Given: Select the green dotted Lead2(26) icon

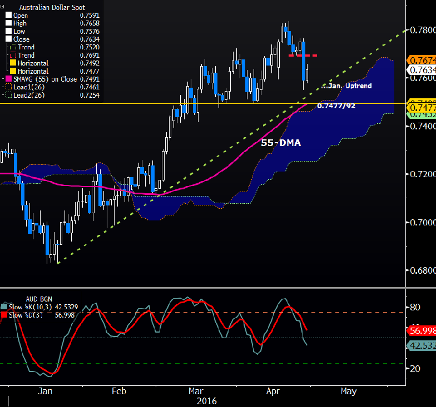Looking at the screenshot, I should pos(8,95).
